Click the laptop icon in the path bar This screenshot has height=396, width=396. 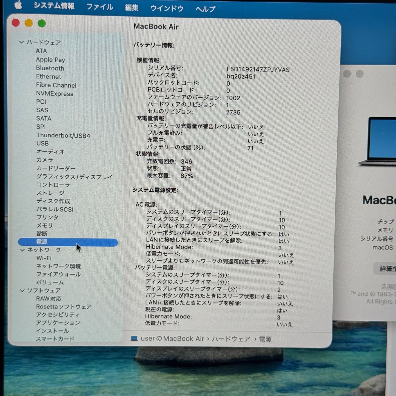134,338
